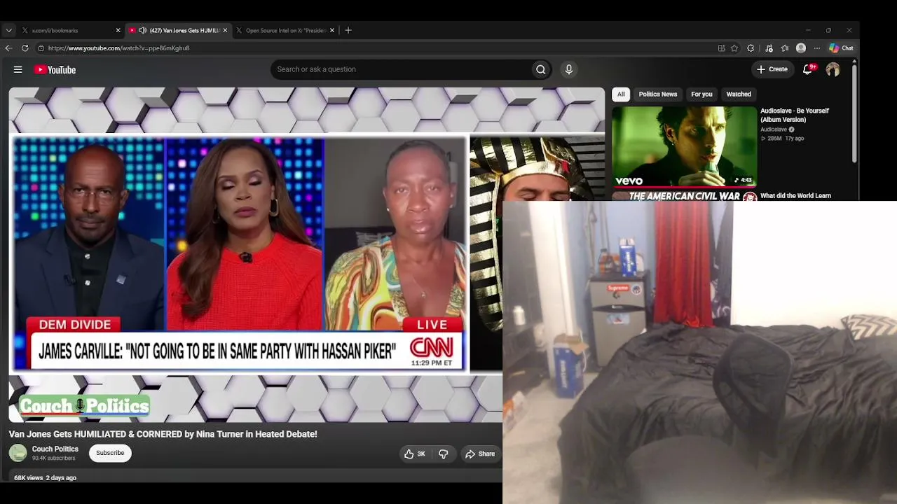The height and width of the screenshot is (504, 897).
Task: Select the For you filter chip
Action: 701,94
